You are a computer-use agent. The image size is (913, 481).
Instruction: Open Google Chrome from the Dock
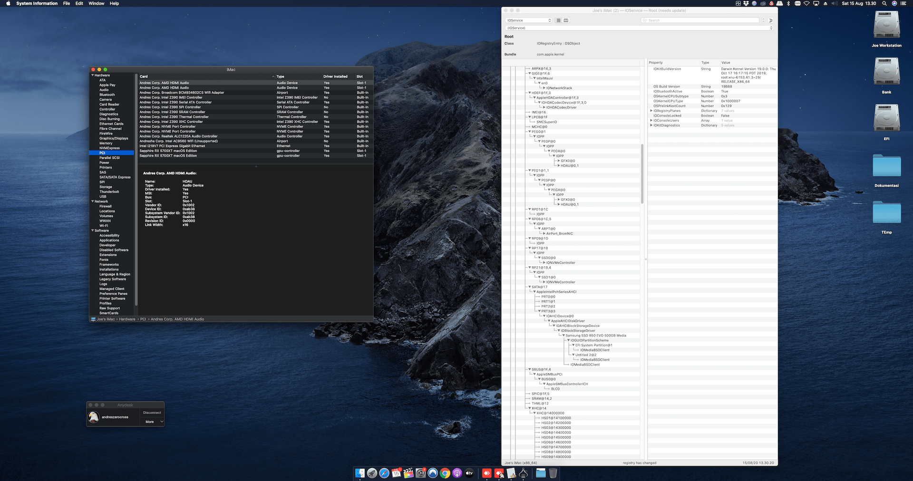[x=445, y=473]
